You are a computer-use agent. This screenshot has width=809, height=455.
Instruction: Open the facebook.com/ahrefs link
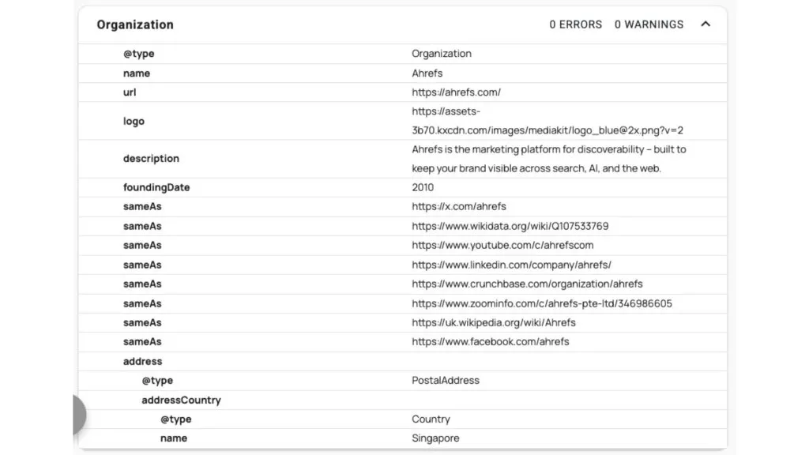pyautogui.click(x=490, y=341)
